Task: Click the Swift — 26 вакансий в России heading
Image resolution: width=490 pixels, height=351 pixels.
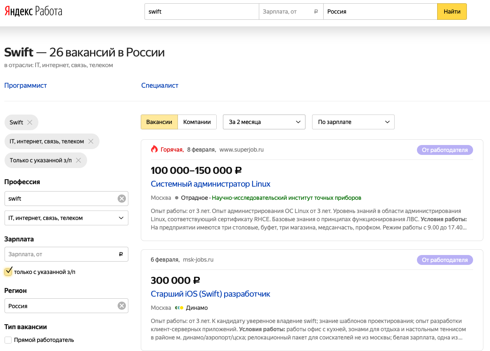Action: pos(84,52)
